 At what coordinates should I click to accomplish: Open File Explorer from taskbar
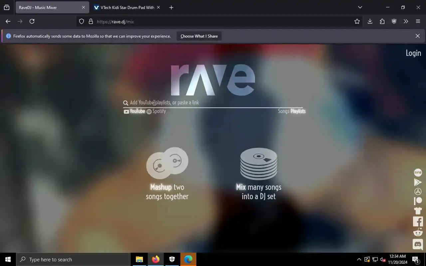tap(139, 259)
